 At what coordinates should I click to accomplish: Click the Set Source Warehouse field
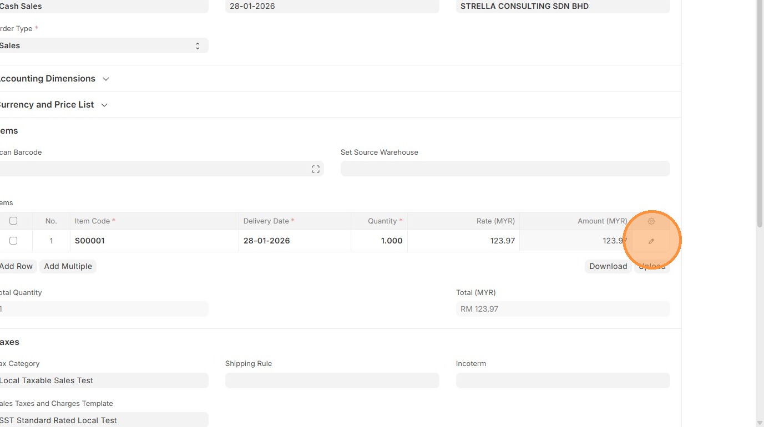505,169
